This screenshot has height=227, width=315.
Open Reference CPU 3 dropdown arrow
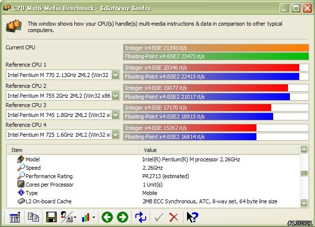coord(116,115)
